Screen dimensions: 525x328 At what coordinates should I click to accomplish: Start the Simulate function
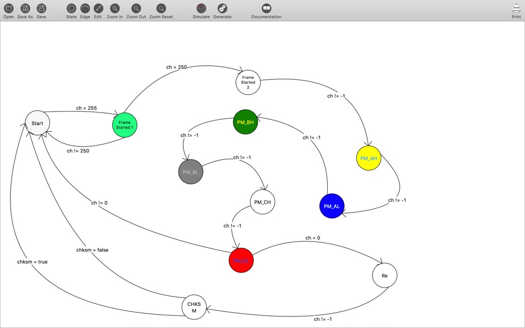point(201,8)
